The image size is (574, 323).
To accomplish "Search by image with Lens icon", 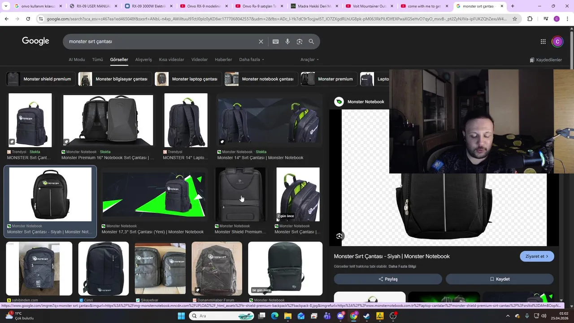I will (x=300, y=41).
